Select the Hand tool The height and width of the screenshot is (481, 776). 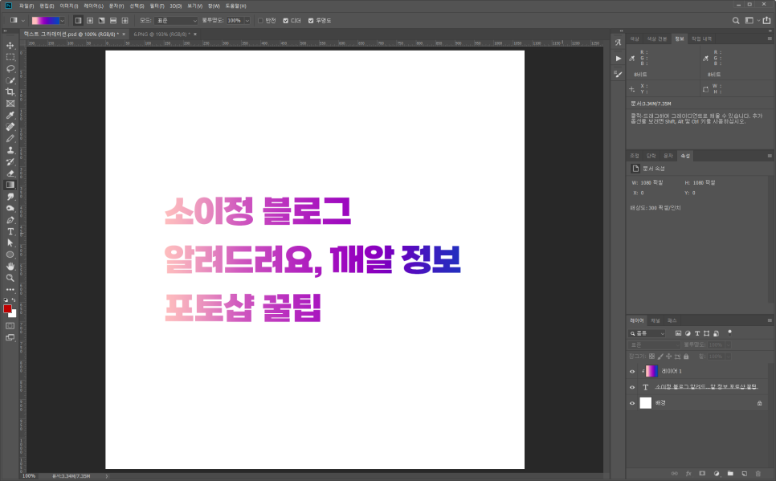[10, 266]
